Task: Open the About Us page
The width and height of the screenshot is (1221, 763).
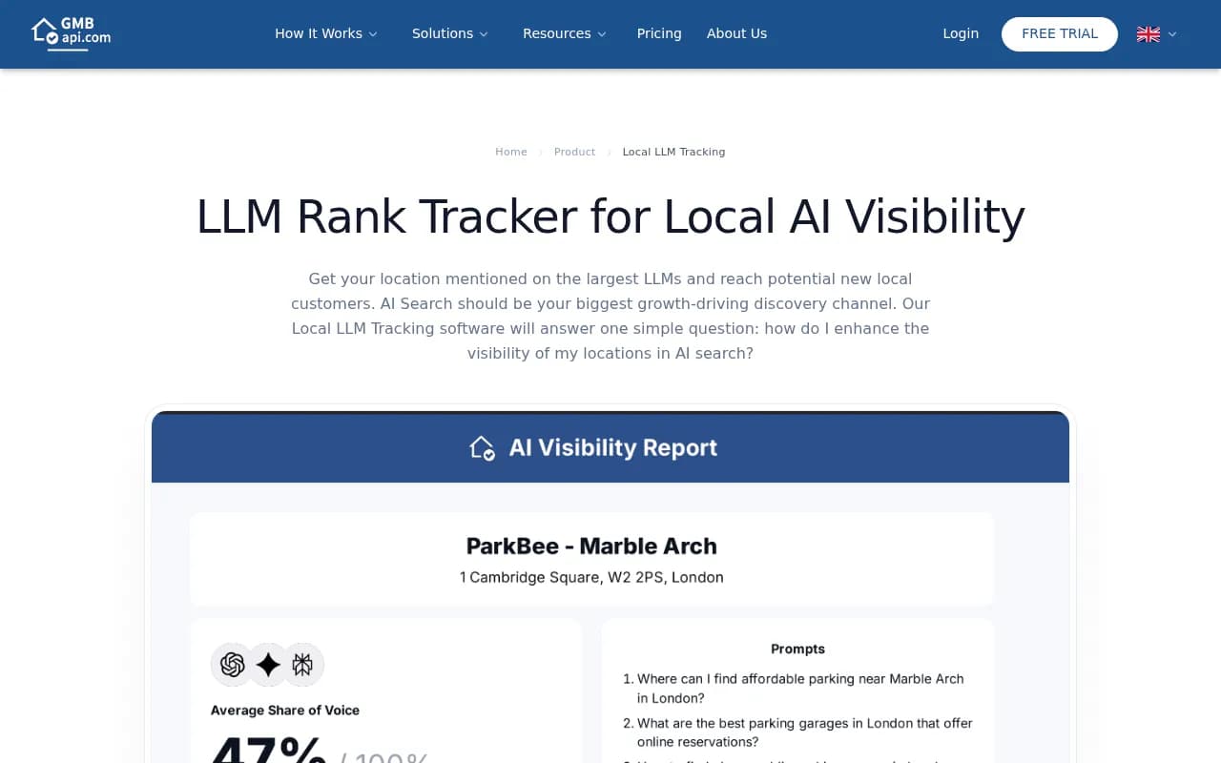Action: point(736,33)
